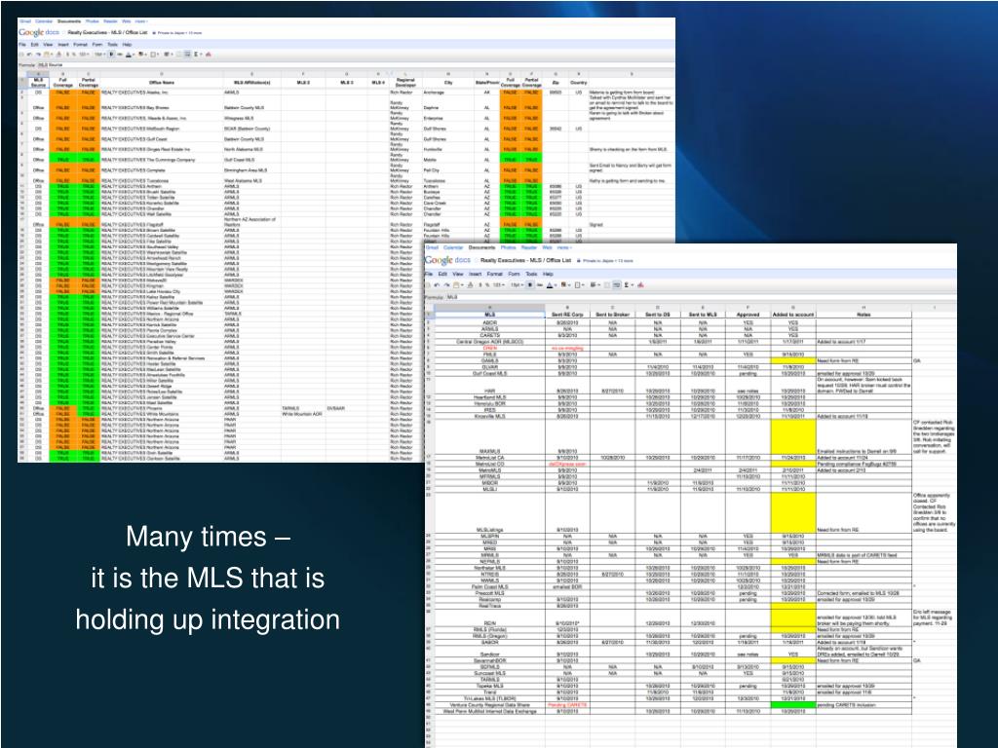Open the font size dropdown in the back window

tap(99, 55)
